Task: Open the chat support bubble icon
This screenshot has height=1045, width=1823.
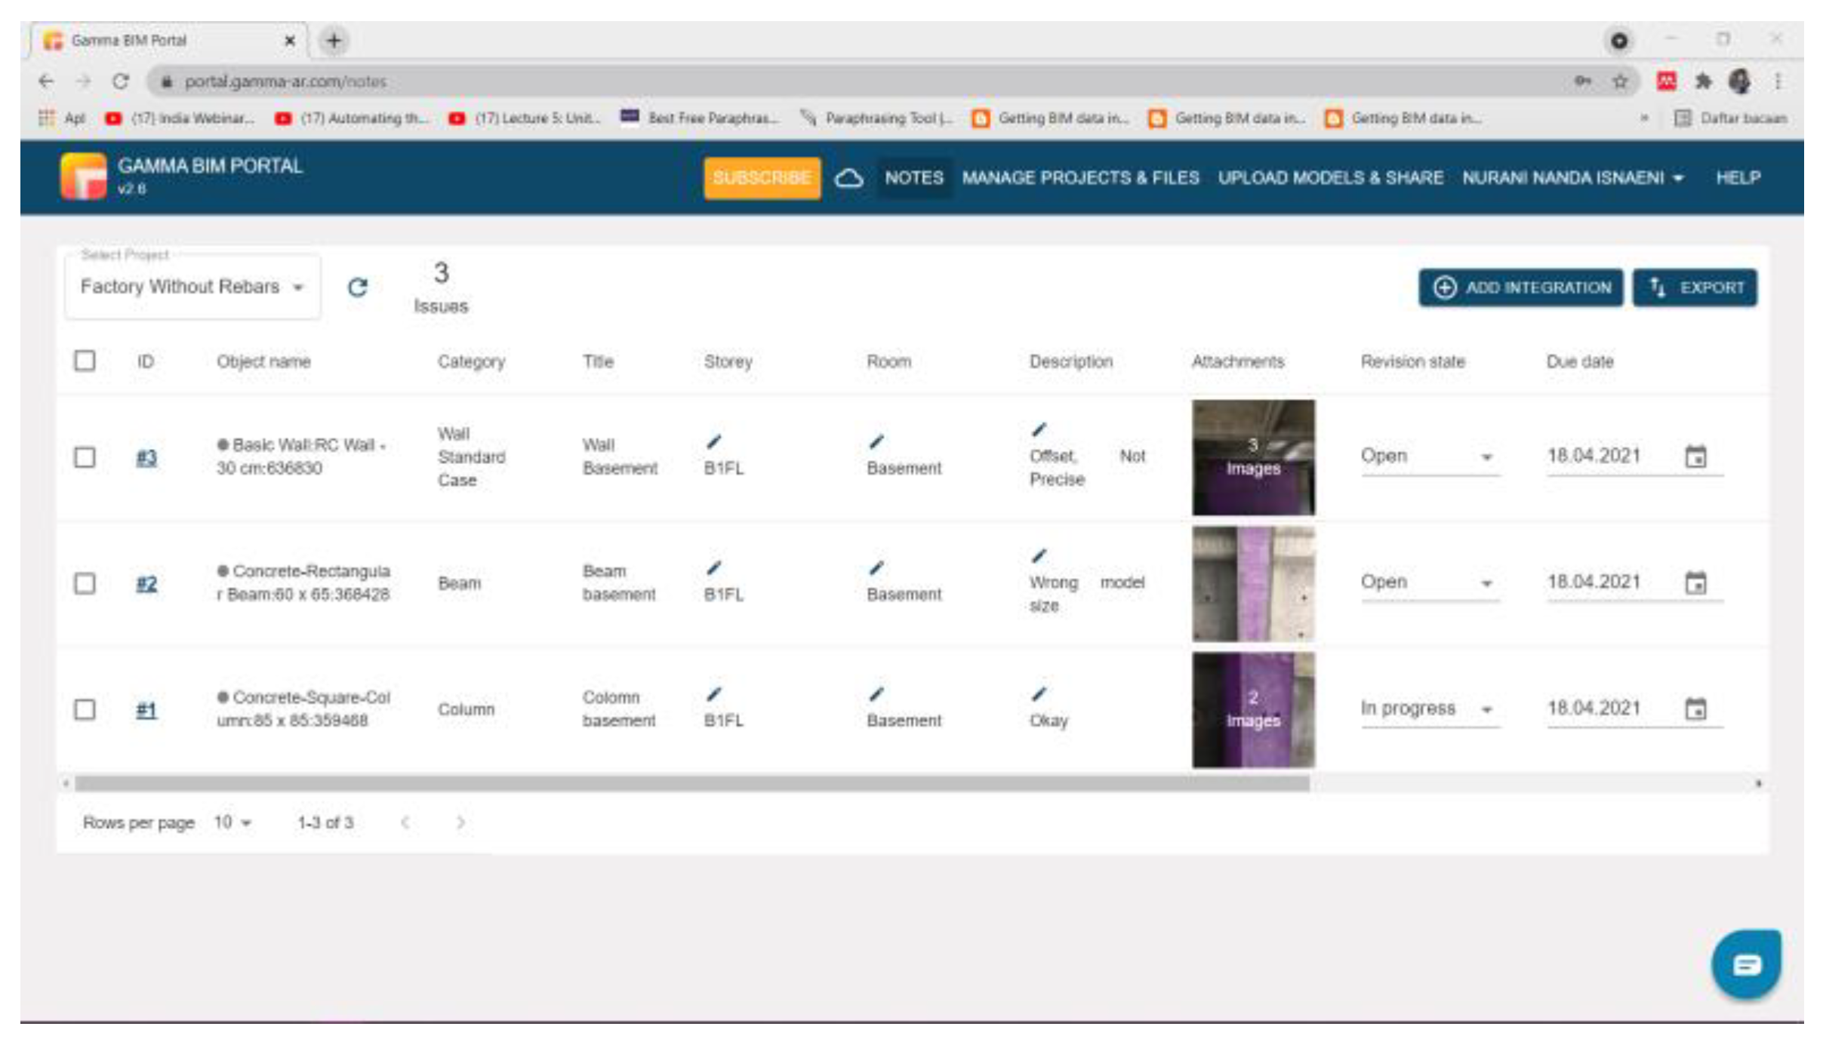Action: tap(1745, 964)
